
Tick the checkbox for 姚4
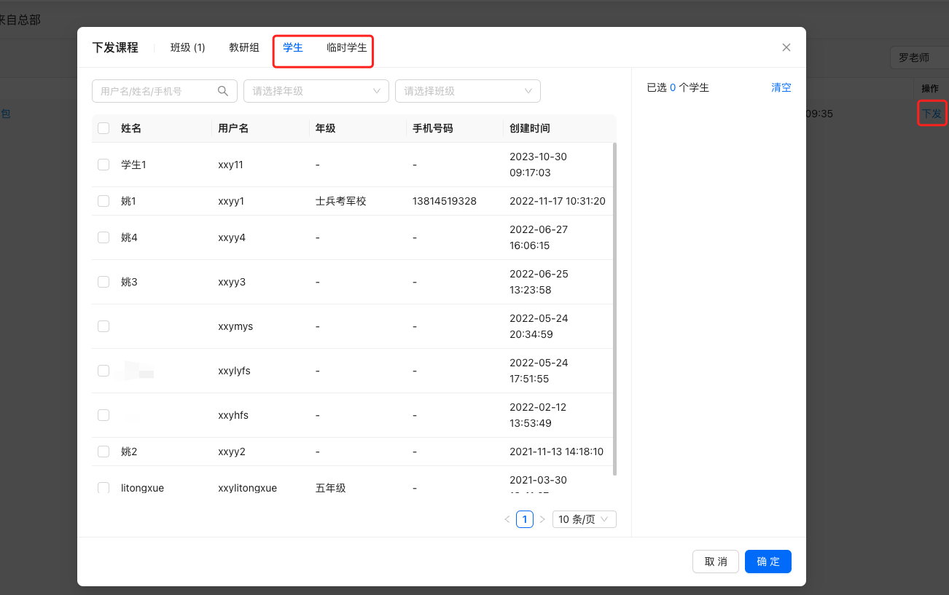[104, 237]
